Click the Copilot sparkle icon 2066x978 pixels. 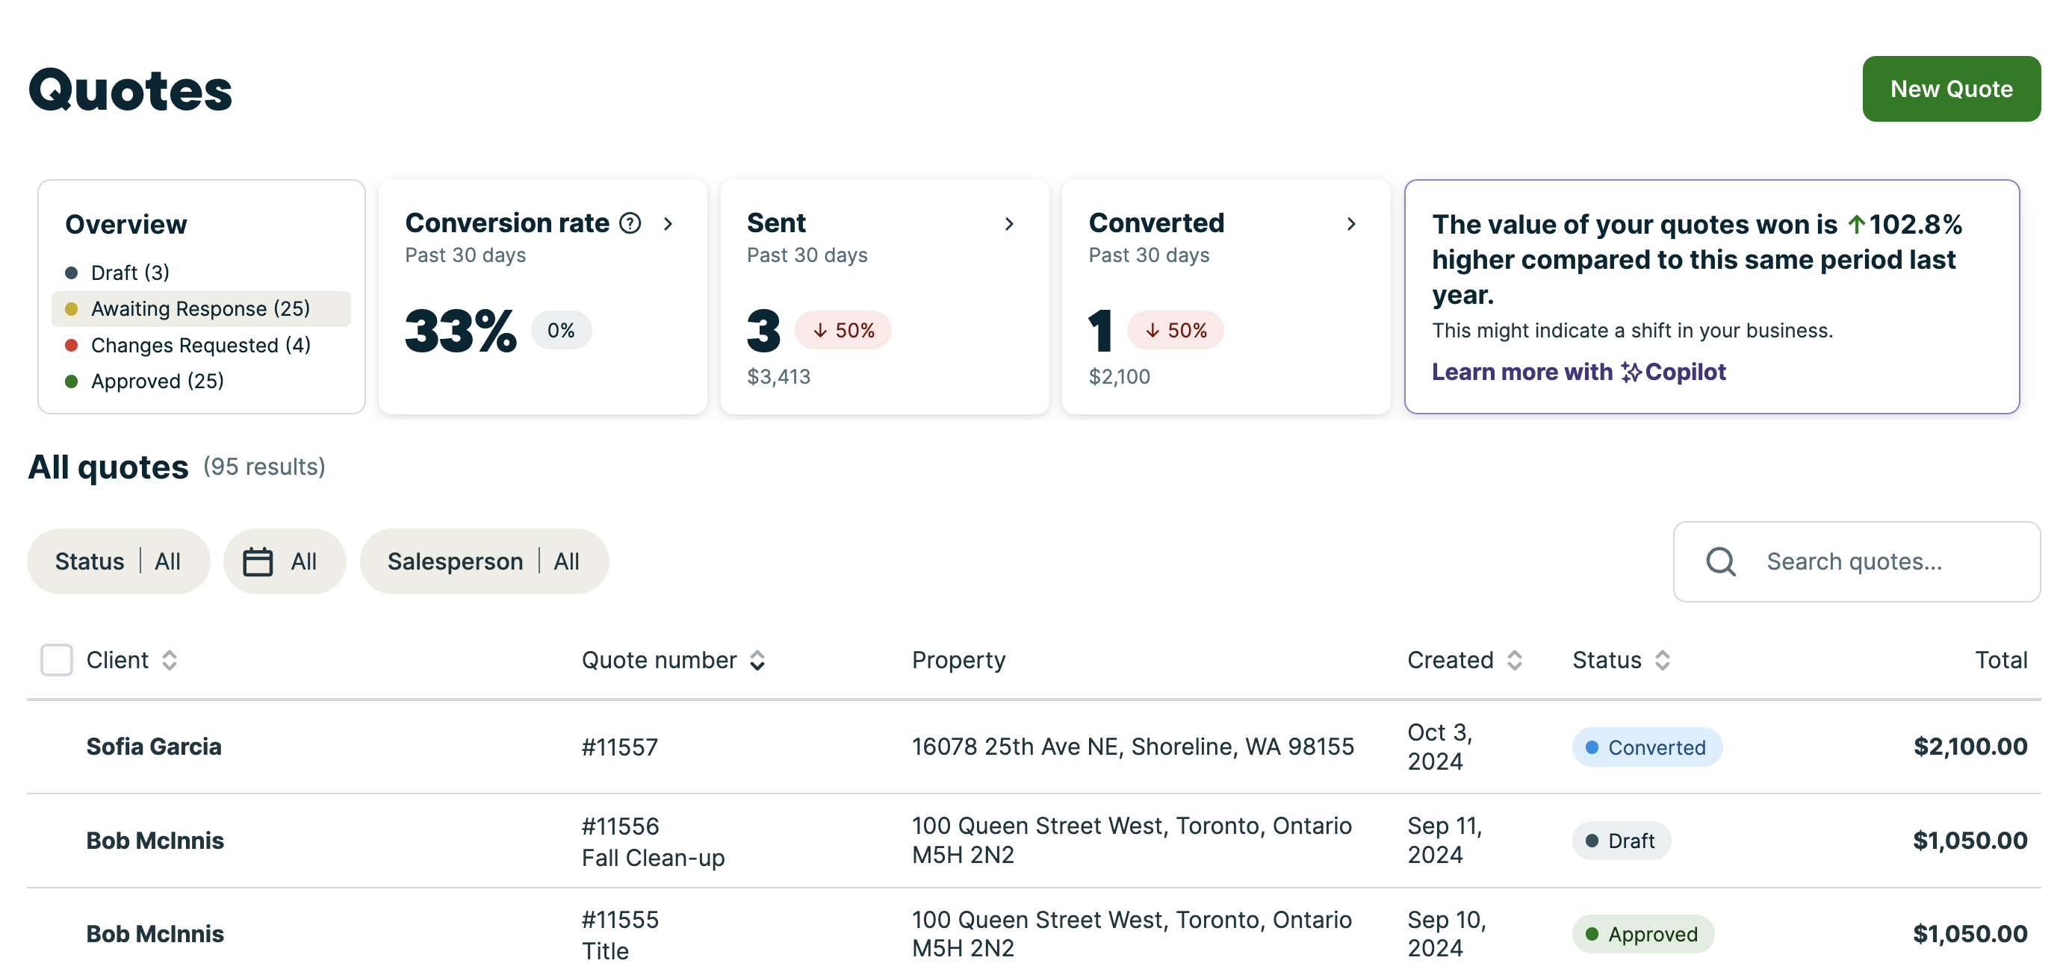(1631, 372)
